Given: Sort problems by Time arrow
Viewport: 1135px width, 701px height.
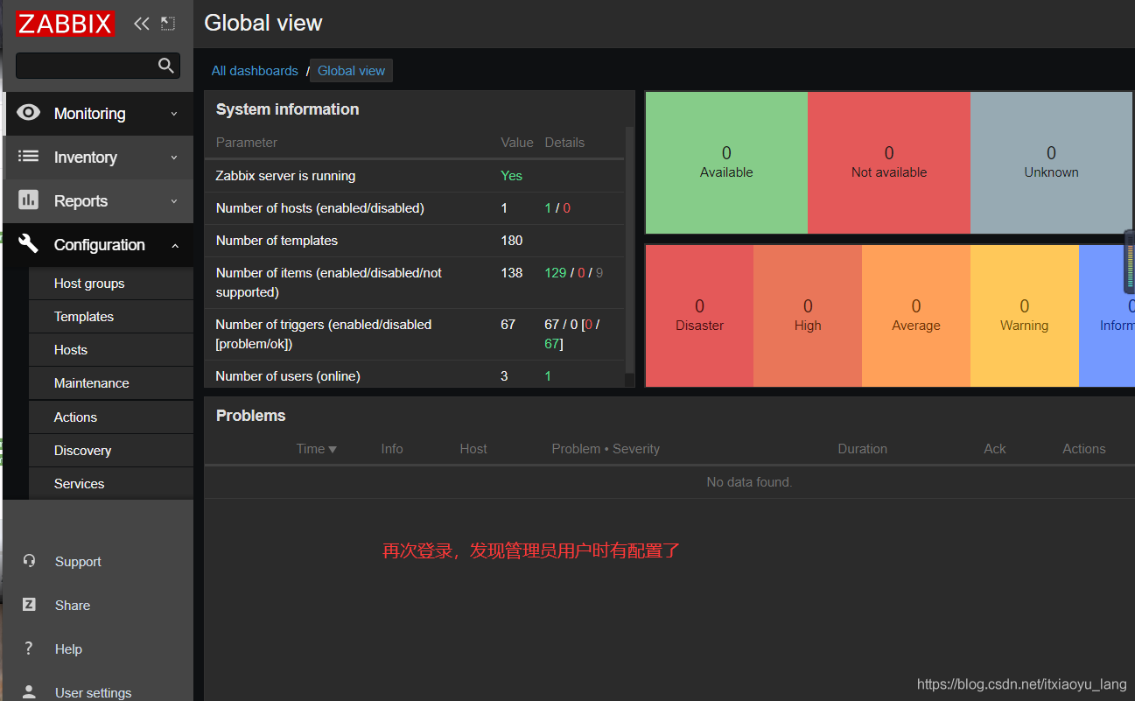Looking at the screenshot, I should (x=333, y=449).
